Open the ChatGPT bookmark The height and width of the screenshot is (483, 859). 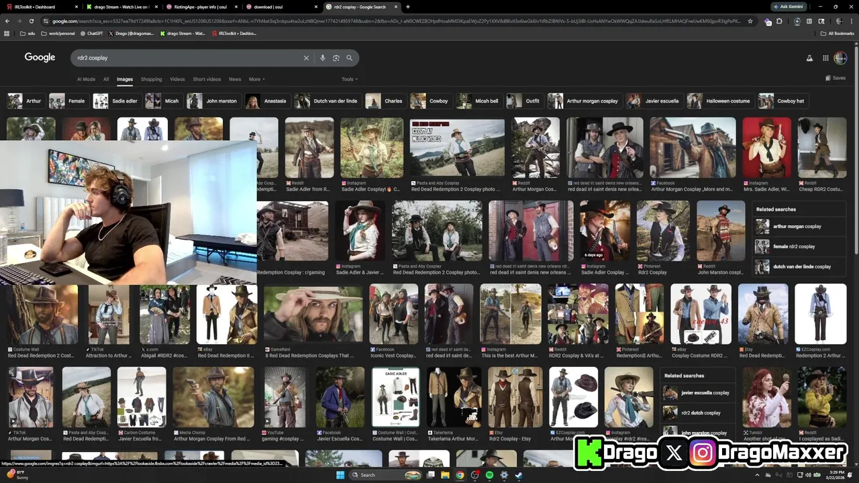(x=91, y=33)
